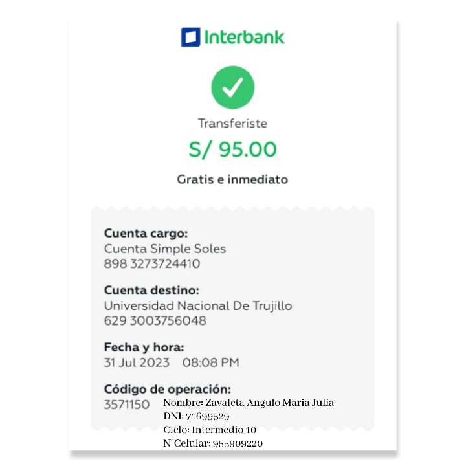Screen dimensions: 466x466
Task: Select the Código de operación label
Action: tap(168, 389)
